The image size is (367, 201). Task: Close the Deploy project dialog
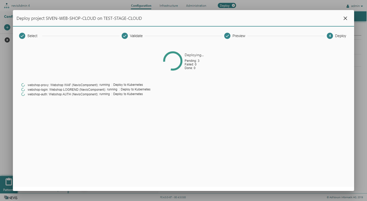coord(345,18)
